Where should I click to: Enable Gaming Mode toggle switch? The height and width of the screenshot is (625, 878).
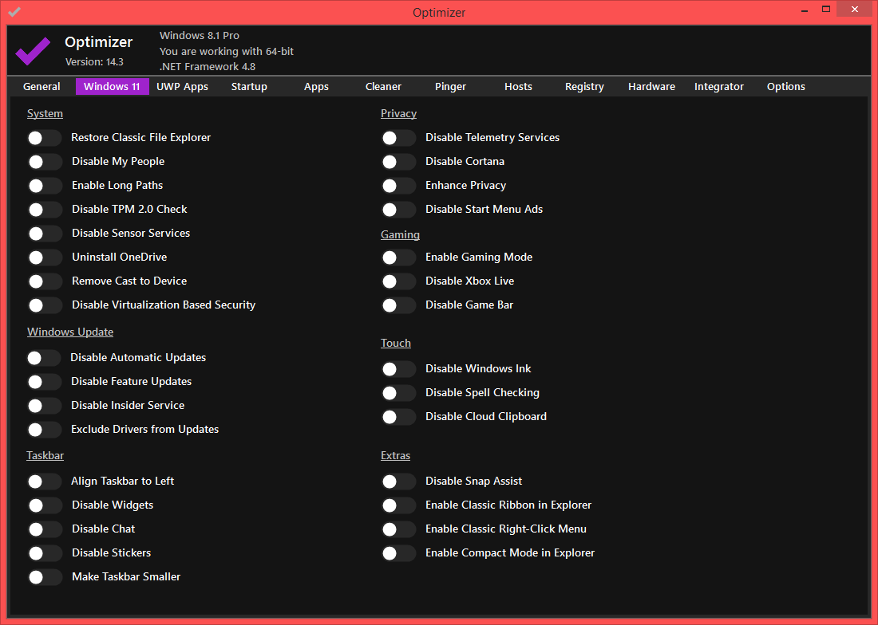(398, 257)
